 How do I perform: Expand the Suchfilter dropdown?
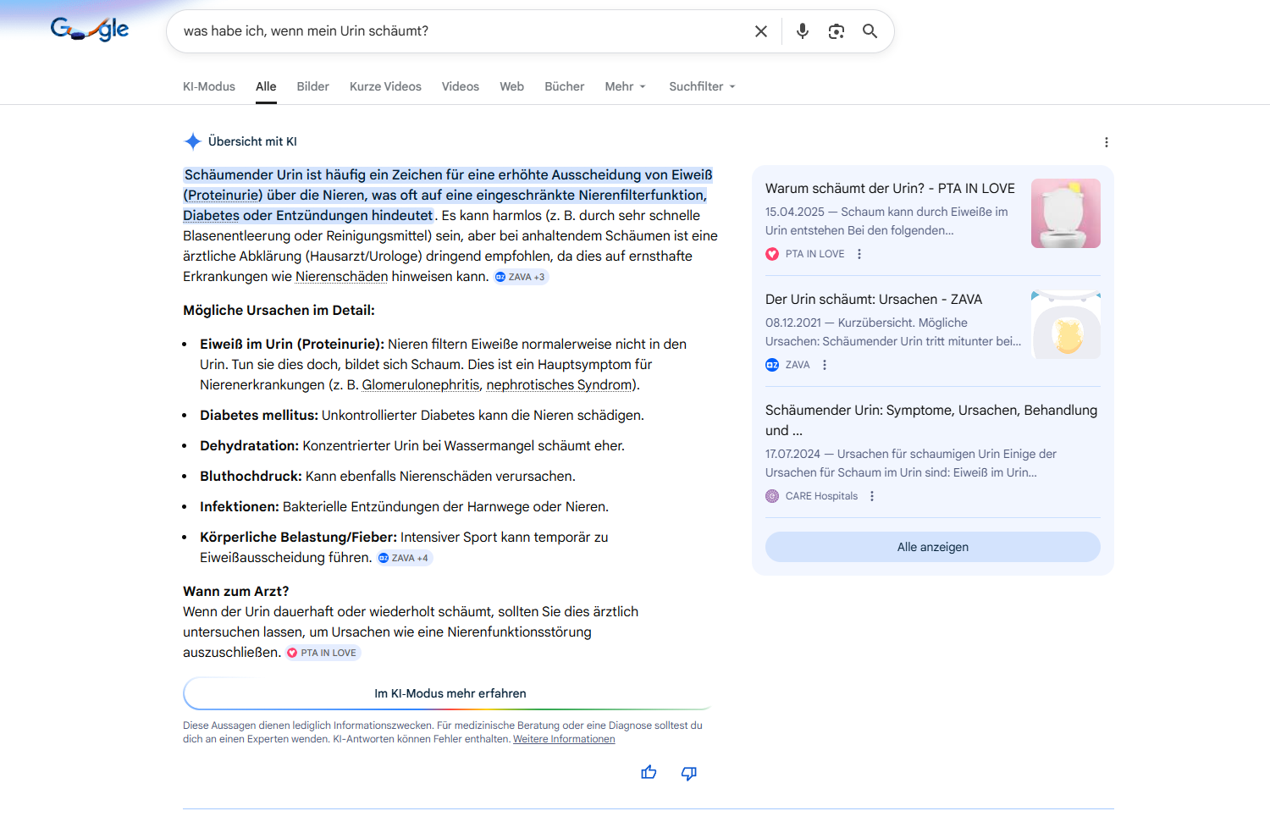702,86
